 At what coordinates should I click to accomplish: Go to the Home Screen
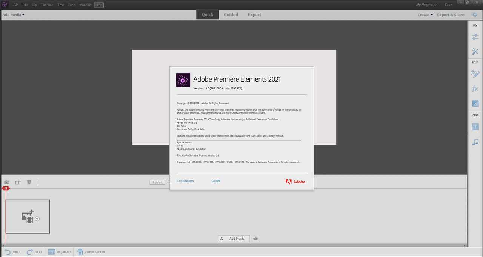coord(91,252)
